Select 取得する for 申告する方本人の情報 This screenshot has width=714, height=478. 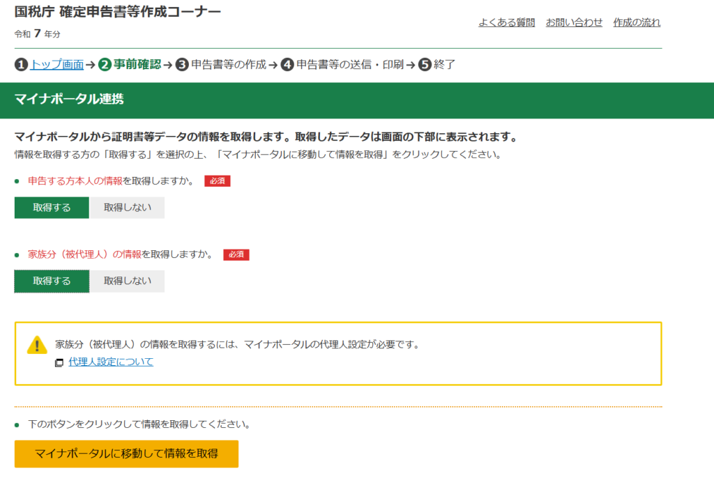pos(52,208)
